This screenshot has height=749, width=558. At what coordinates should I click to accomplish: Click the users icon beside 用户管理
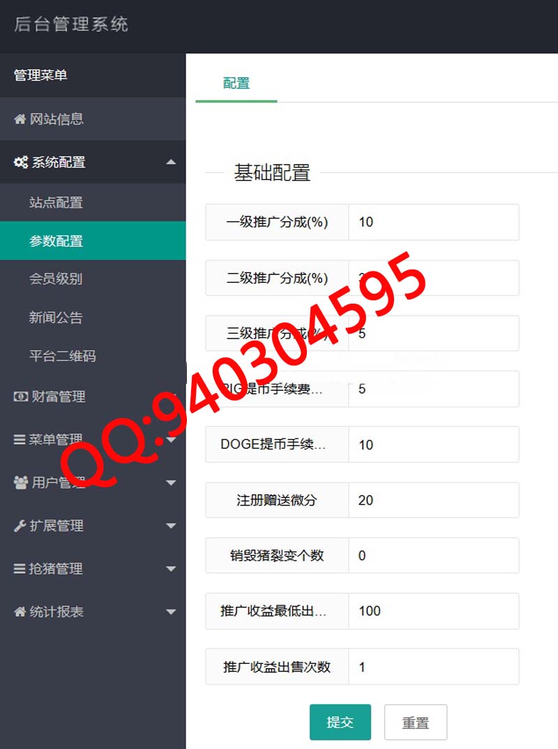click(20, 482)
